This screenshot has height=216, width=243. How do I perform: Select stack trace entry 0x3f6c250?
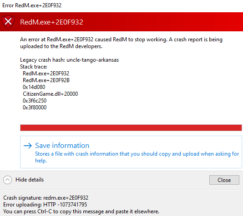point(35,101)
